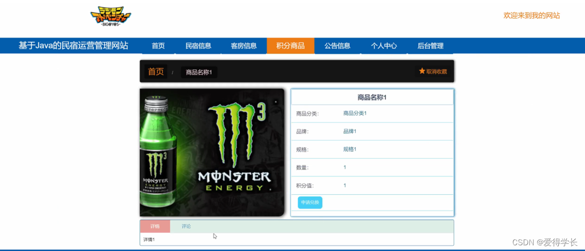The height and width of the screenshot is (251, 585).
Task: Click the 规格1 value
Action: [x=350, y=149]
